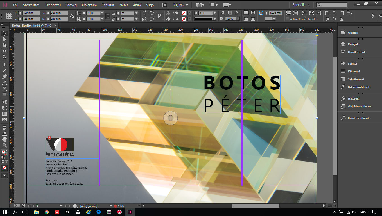Enable the Automata méretigazítás checkbox
This screenshot has width=382, height=216.
pos(288,19)
